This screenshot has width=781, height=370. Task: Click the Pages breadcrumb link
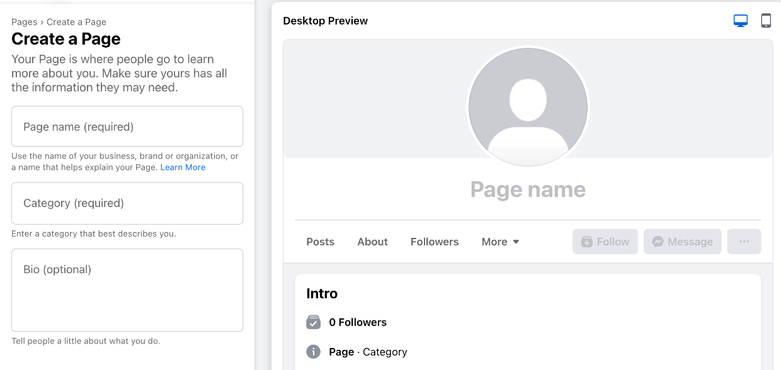[24, 21]
